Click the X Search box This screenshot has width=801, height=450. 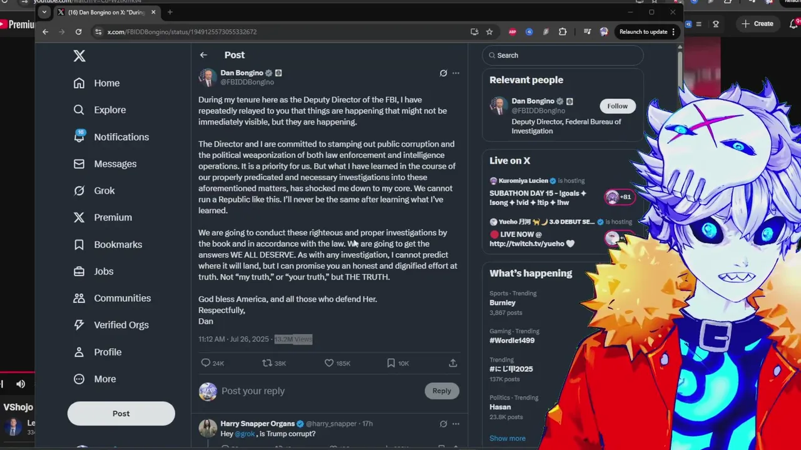coord(563,56)
